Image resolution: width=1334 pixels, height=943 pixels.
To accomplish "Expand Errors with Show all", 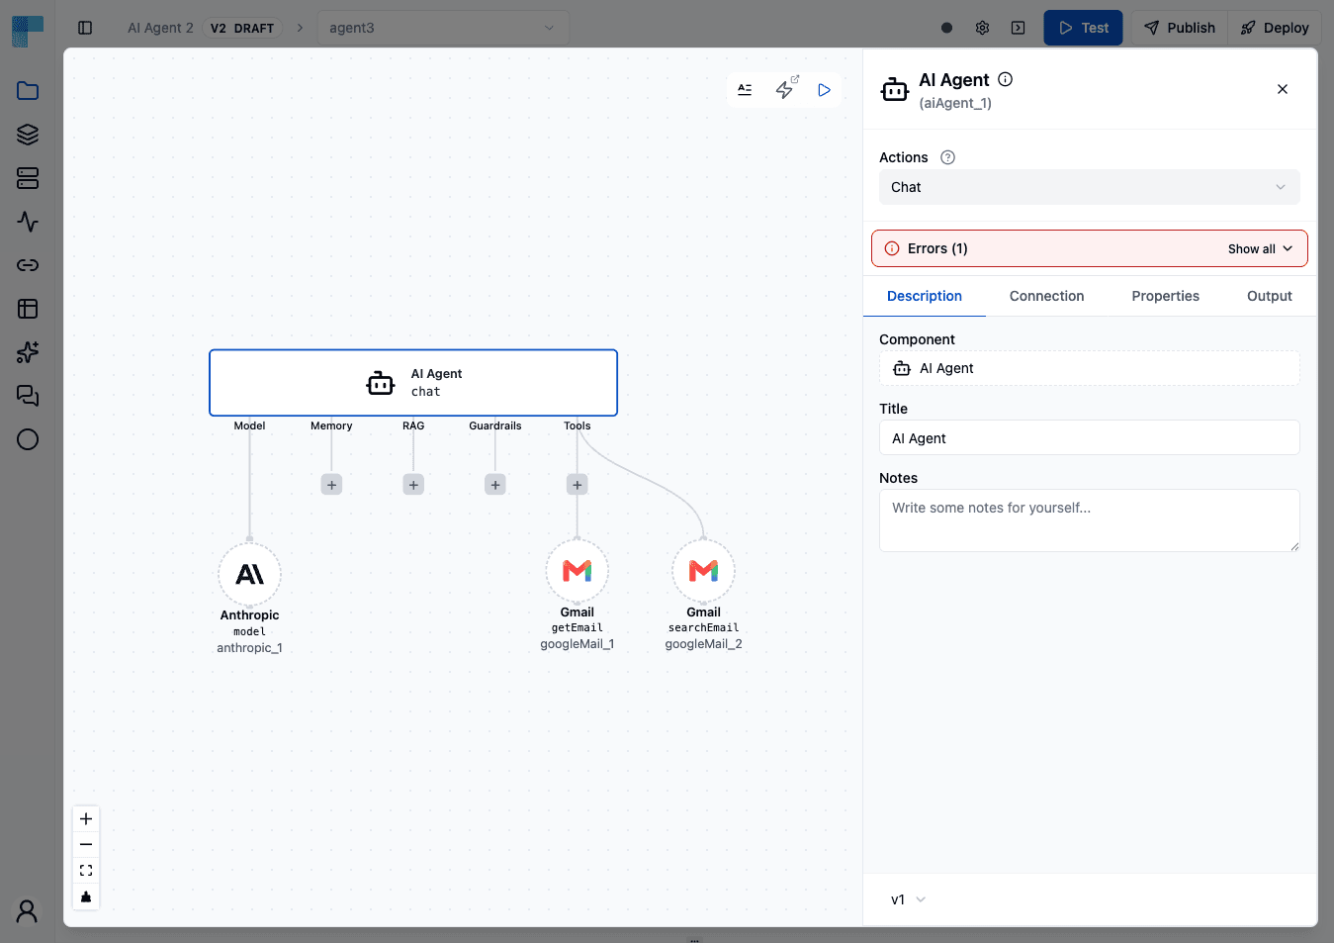I will (1260, 249).
